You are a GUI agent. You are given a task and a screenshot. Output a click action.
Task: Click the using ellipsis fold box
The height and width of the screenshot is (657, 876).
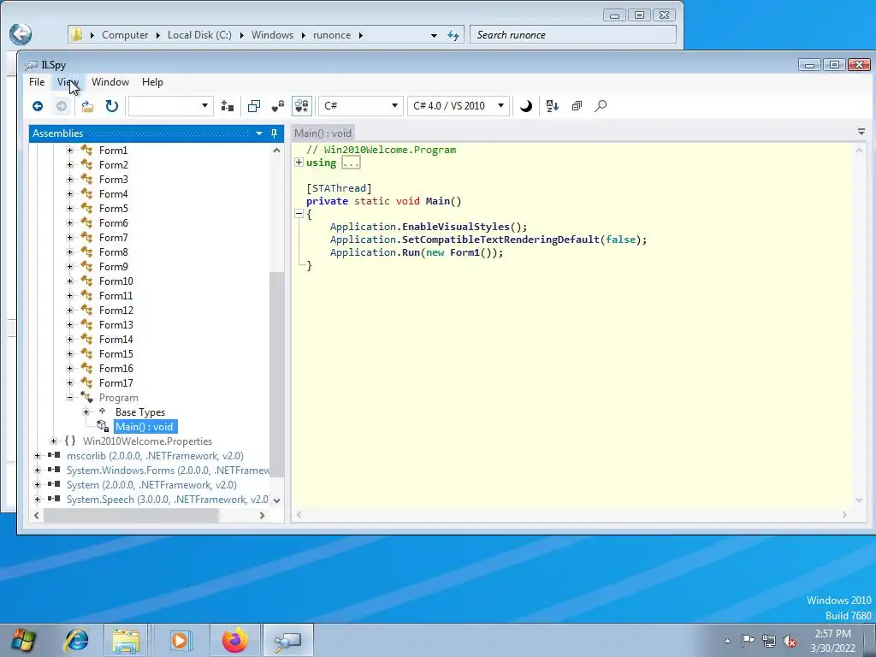pyautogui.click(x=351, y=163)
